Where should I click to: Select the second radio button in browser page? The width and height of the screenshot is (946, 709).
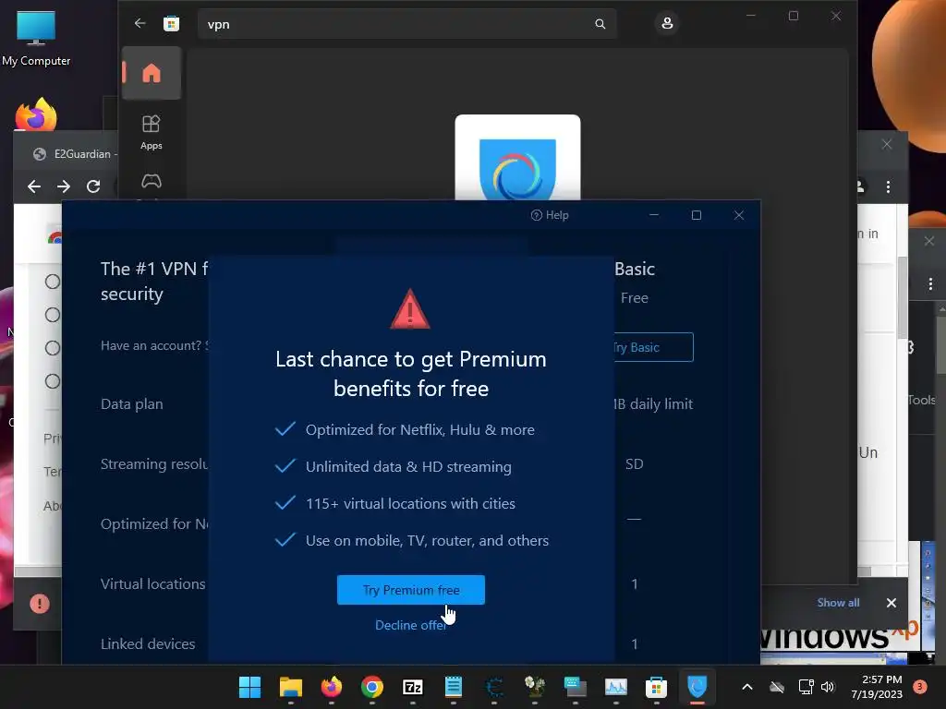click(x=53, y=315)
